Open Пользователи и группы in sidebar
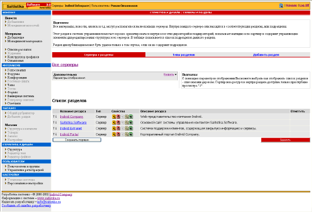The image size is (312, 212). click(x=23, y=166)
